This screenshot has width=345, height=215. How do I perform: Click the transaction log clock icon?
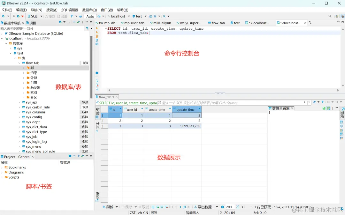[x=99, y=16]
